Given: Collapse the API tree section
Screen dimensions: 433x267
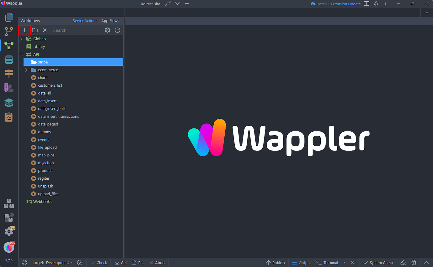Looking at the screenshot, I should (21, 54).
